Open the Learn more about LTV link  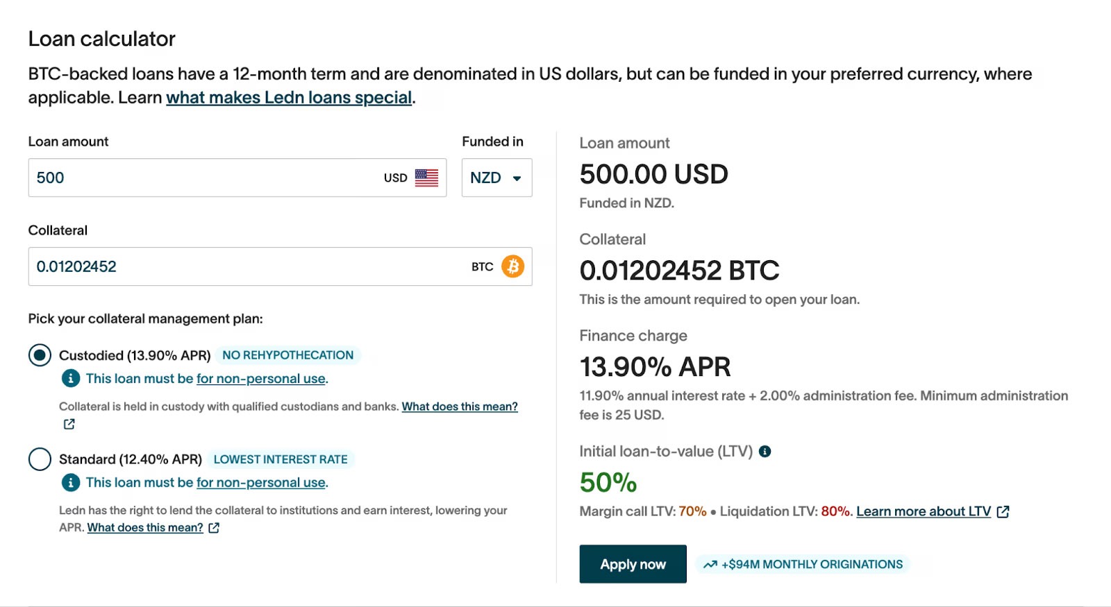point(923,512)
